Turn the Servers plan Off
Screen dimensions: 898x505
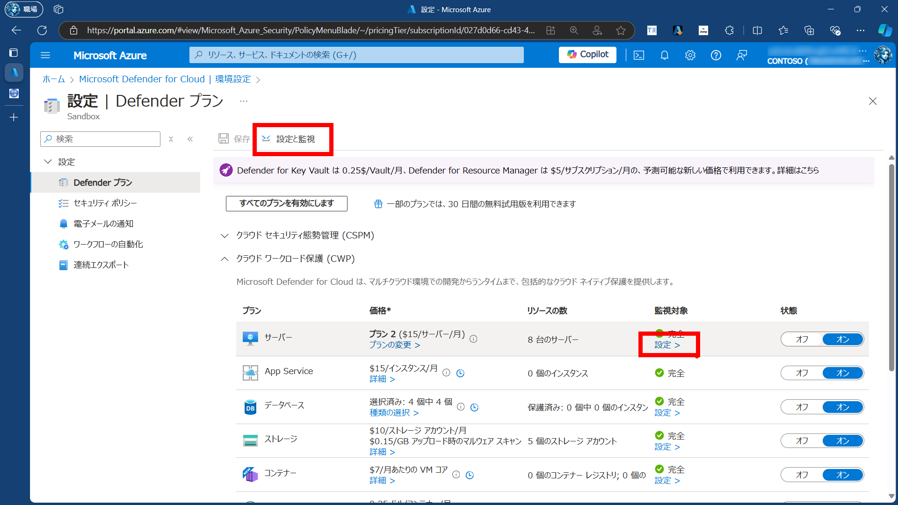coord(802,339)
